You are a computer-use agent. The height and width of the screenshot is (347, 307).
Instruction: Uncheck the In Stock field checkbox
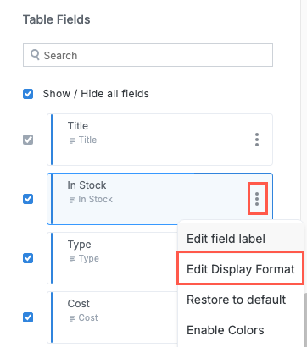(28, 199)
